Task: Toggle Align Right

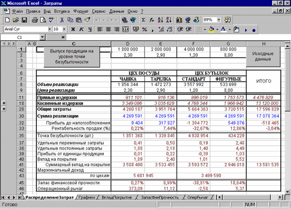Action: [117, 29]
